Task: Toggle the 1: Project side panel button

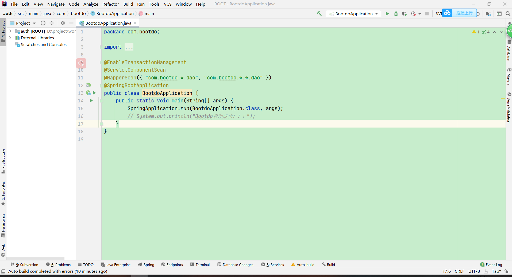Action: coord(3,32)
